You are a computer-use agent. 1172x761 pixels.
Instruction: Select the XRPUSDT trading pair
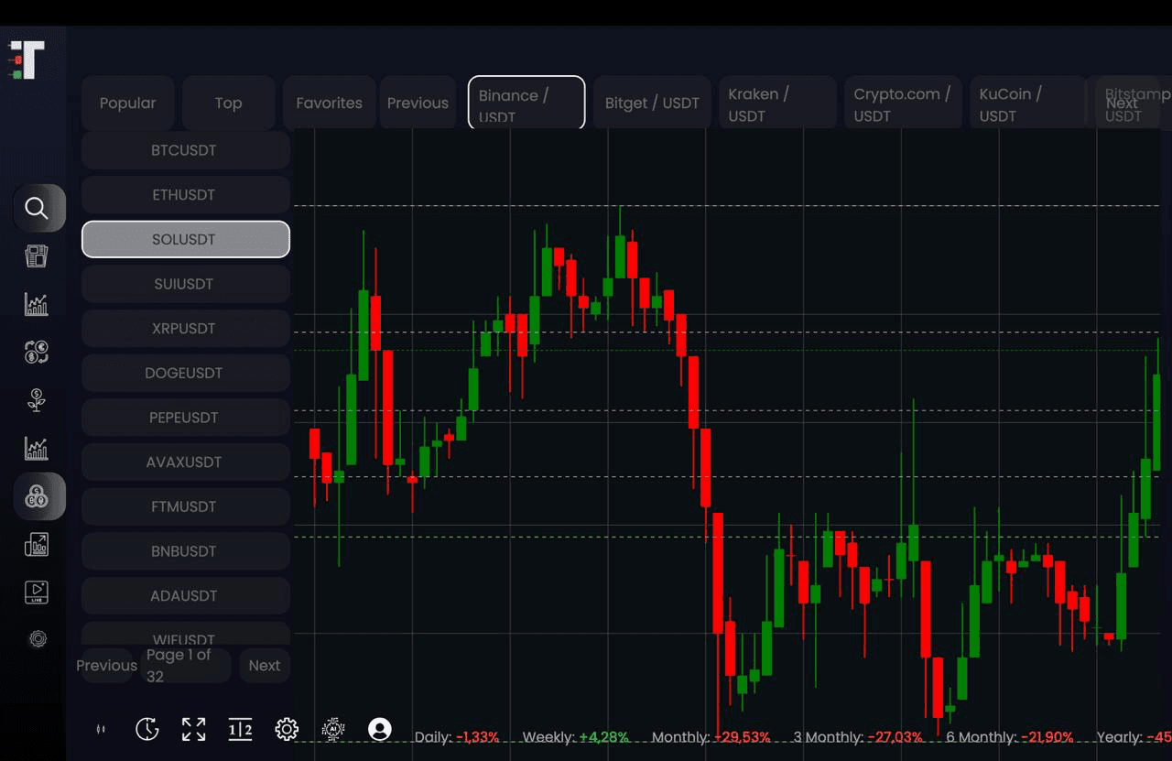185,329
